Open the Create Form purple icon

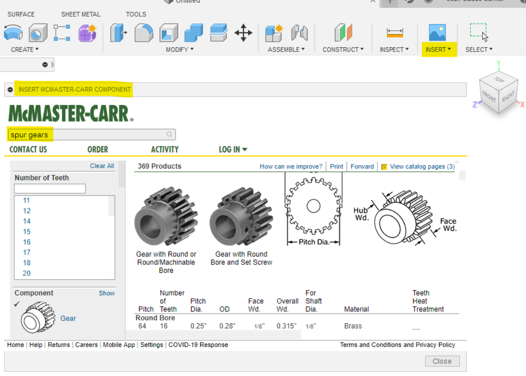click(x=87, y=33)
